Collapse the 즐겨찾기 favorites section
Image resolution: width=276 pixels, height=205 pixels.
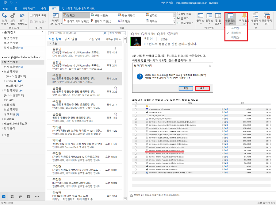[x=3, y=33]
